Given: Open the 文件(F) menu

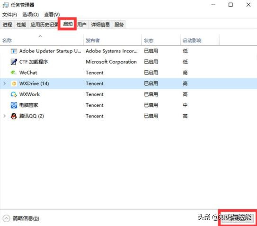Looking at the screenshot, I should [9, 15].
